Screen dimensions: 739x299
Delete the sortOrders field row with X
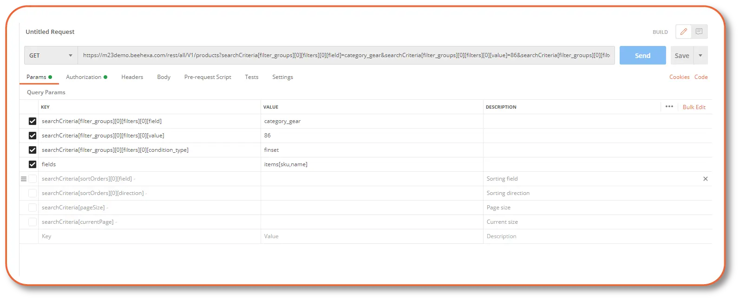click(705, 179)
